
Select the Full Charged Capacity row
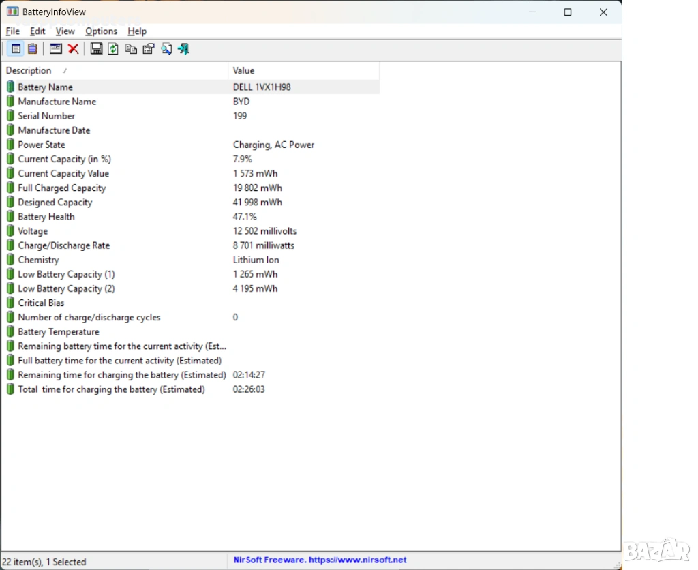point(61,188)
